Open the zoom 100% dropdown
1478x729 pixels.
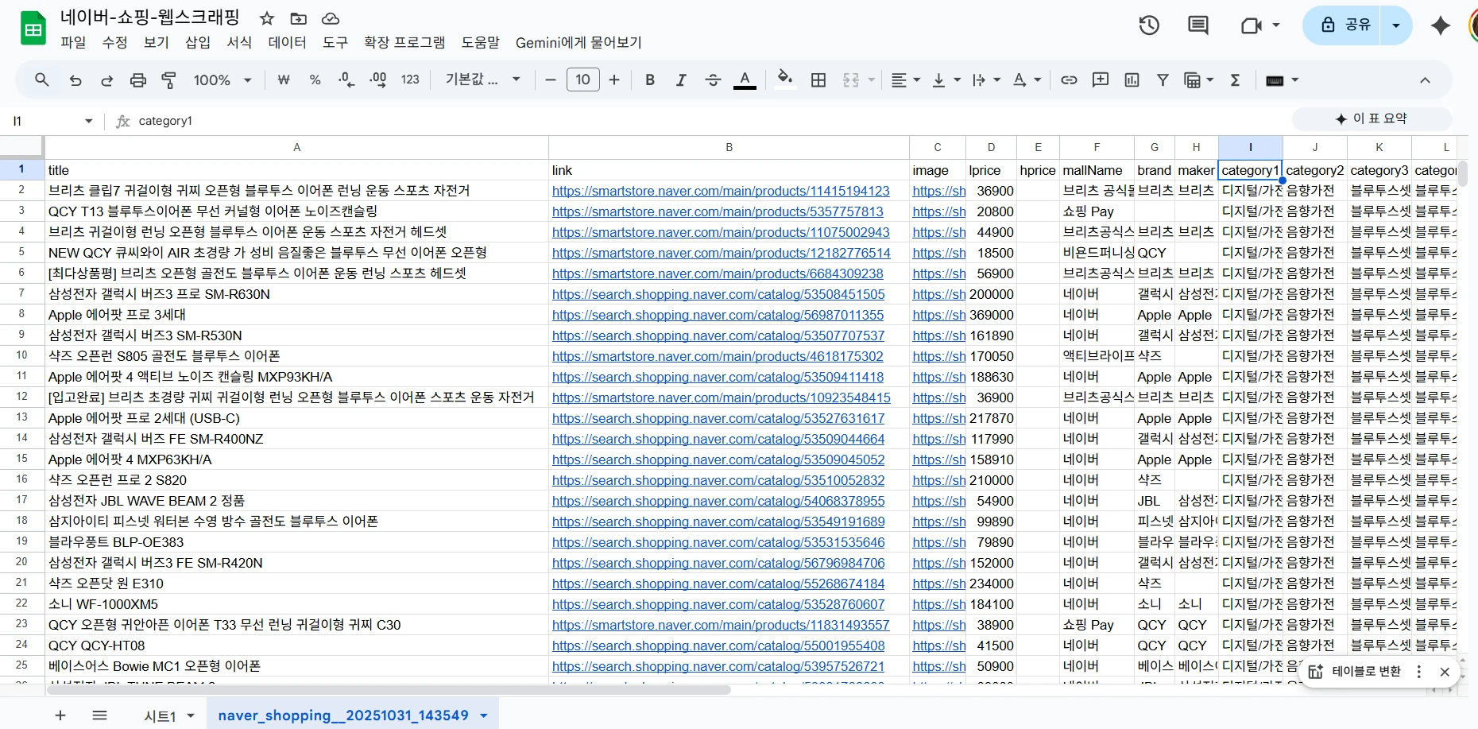click(222, 80)
